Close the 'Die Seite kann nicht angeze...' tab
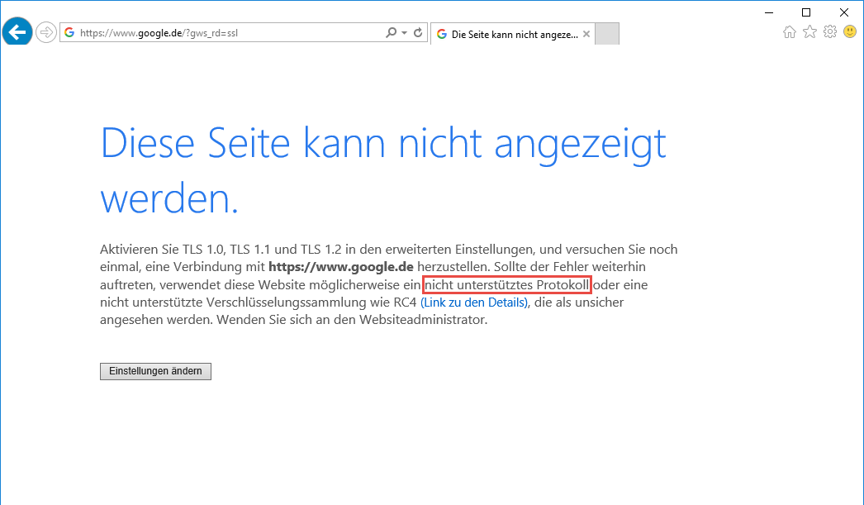This screenshot has height=505, width=864. (586, 35)
